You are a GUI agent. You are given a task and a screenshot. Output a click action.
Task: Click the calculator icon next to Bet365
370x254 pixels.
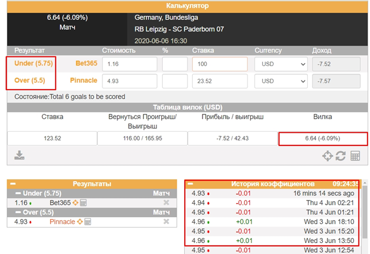tap(83, 202)
